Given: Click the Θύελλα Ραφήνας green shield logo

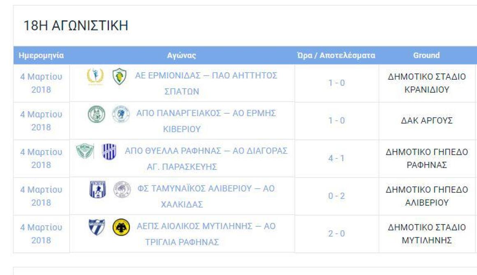Looking at the screenshot, I should 85,151.
